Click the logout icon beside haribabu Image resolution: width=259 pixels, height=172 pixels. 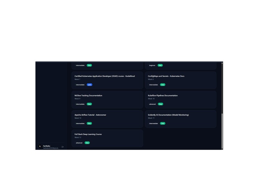tap(63, 147)
